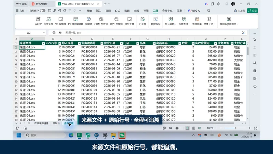Click the 数据查询 data query icon
The image size is (273, 154).
[x=156, y=19]
